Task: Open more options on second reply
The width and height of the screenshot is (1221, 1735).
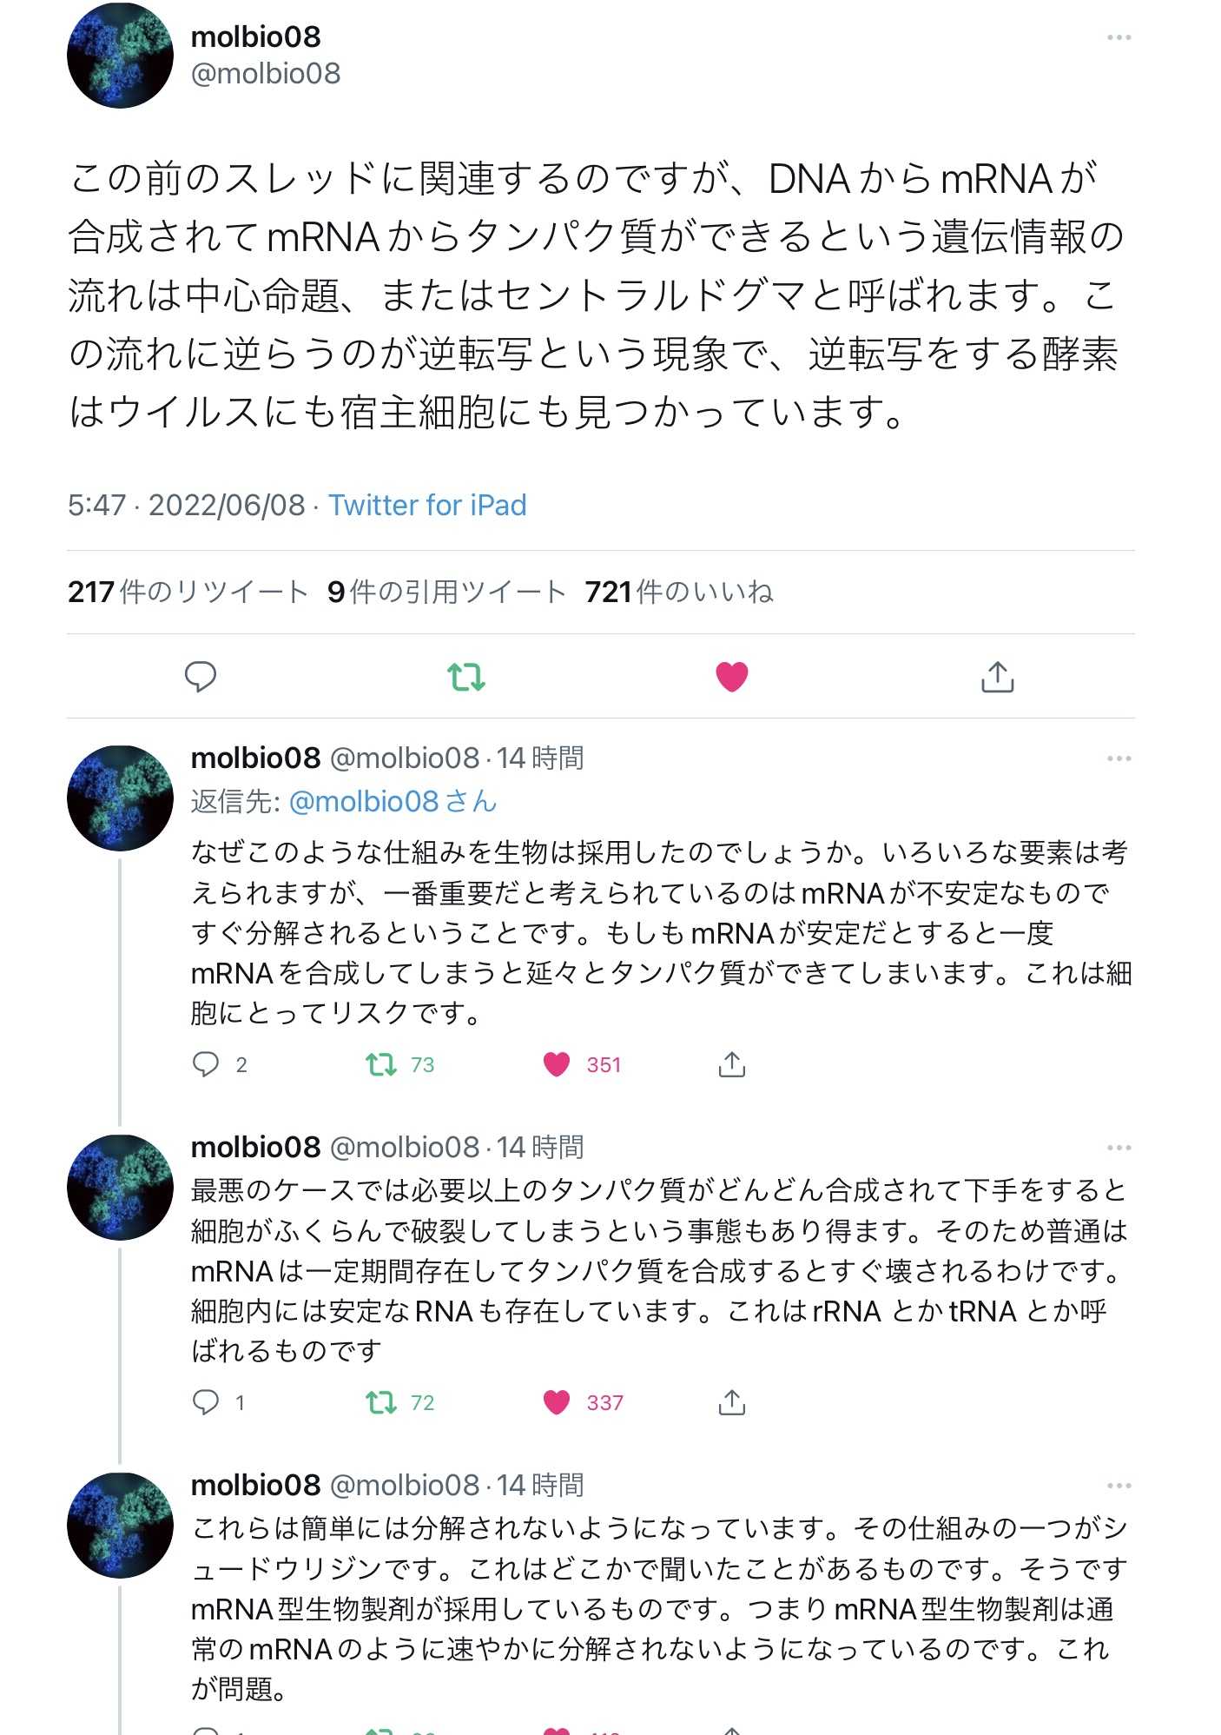Action: pos(1119,1148)
